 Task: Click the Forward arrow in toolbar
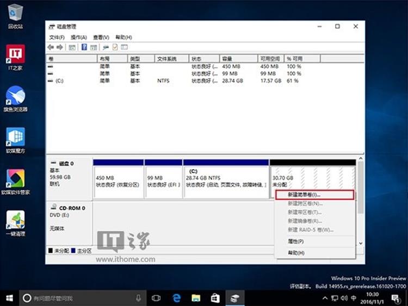point(60,47)
